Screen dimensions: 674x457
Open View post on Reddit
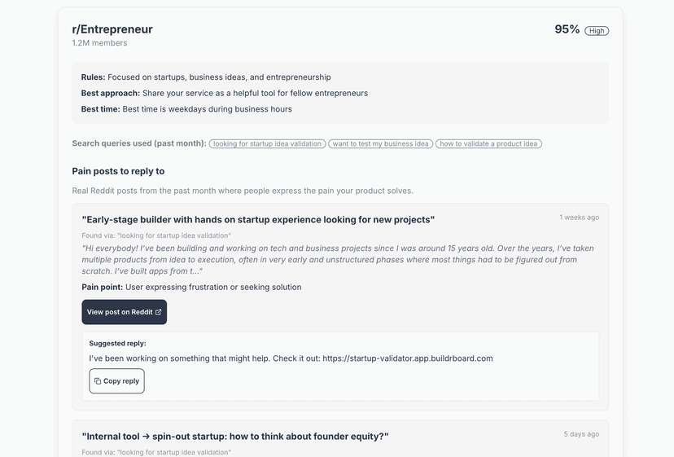(124, 312)
